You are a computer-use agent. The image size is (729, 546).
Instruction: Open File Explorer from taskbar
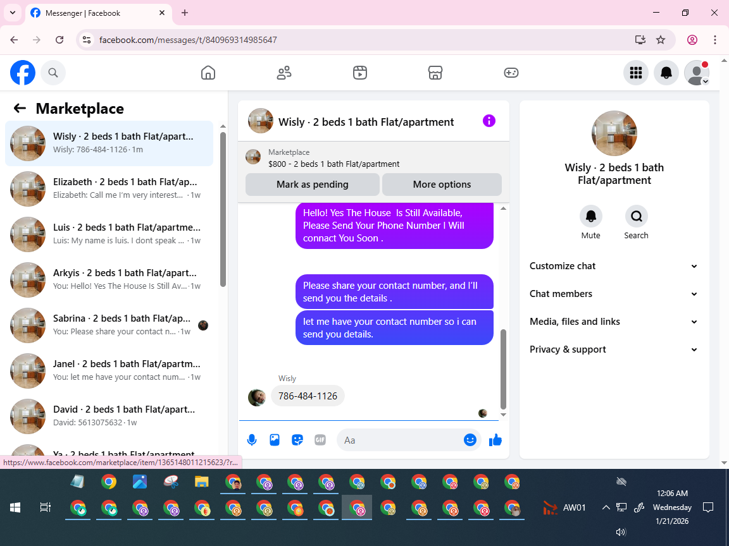click(x=201, y=482)
